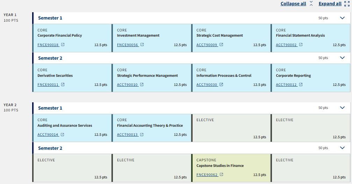This screenshot has width=352, height=184.
Task: Click external-link icon beside ACCT90014
Action: [63, 134]
